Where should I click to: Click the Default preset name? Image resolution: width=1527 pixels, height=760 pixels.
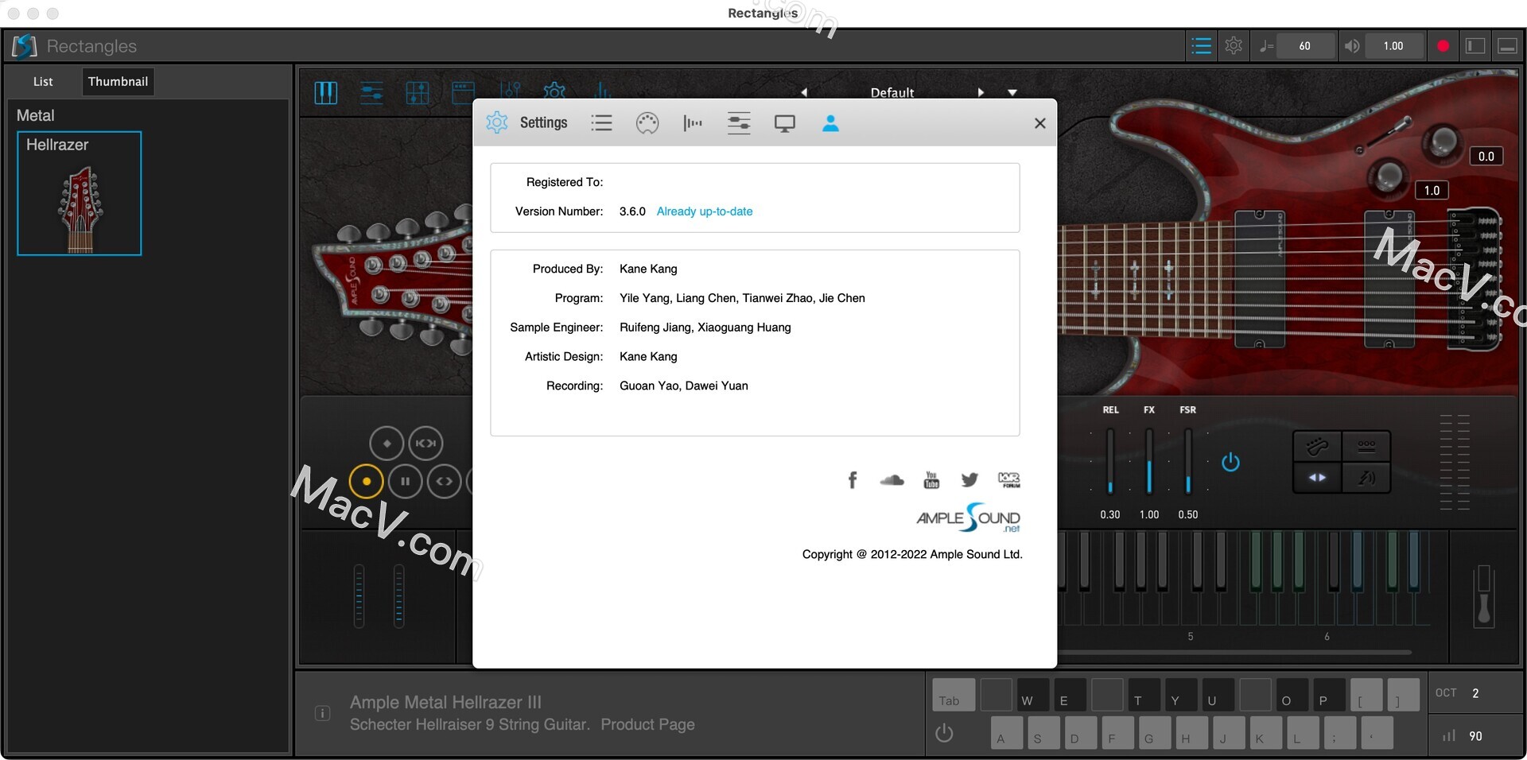(892, 92)
